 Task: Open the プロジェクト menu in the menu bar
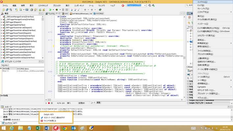pos(57,6)
